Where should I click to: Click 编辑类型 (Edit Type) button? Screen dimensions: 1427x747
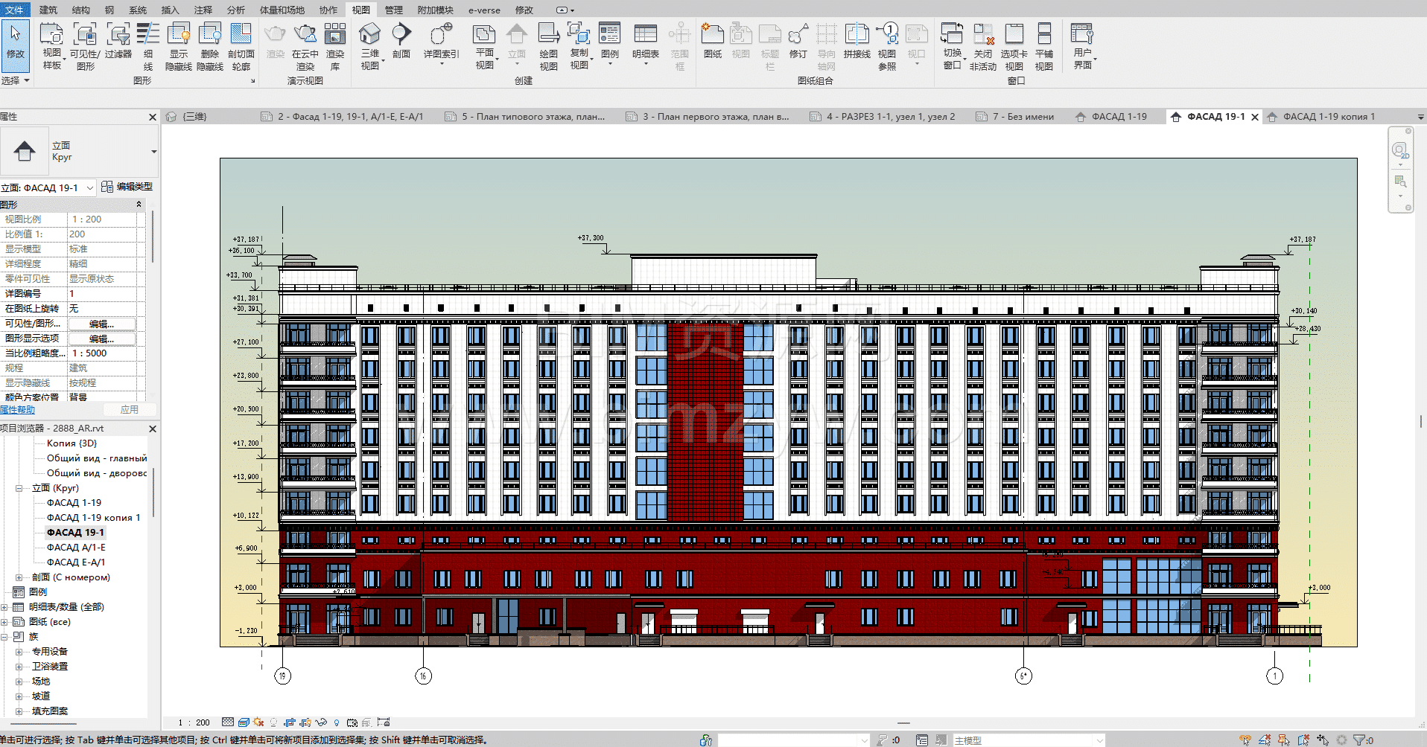pyautogui.click(x=127, y=187)
